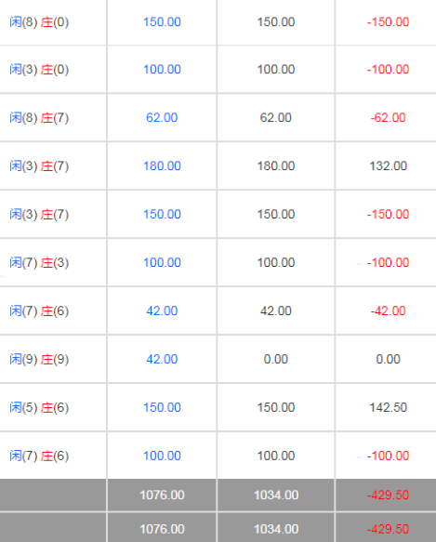The height and width of the screenshot is (542, 436).
Task: Select the 0.00 valid bet cell
Action: (275, 359)
